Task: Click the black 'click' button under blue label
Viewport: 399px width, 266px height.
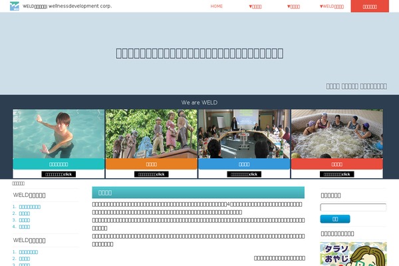Action: (x=244, y=174)
